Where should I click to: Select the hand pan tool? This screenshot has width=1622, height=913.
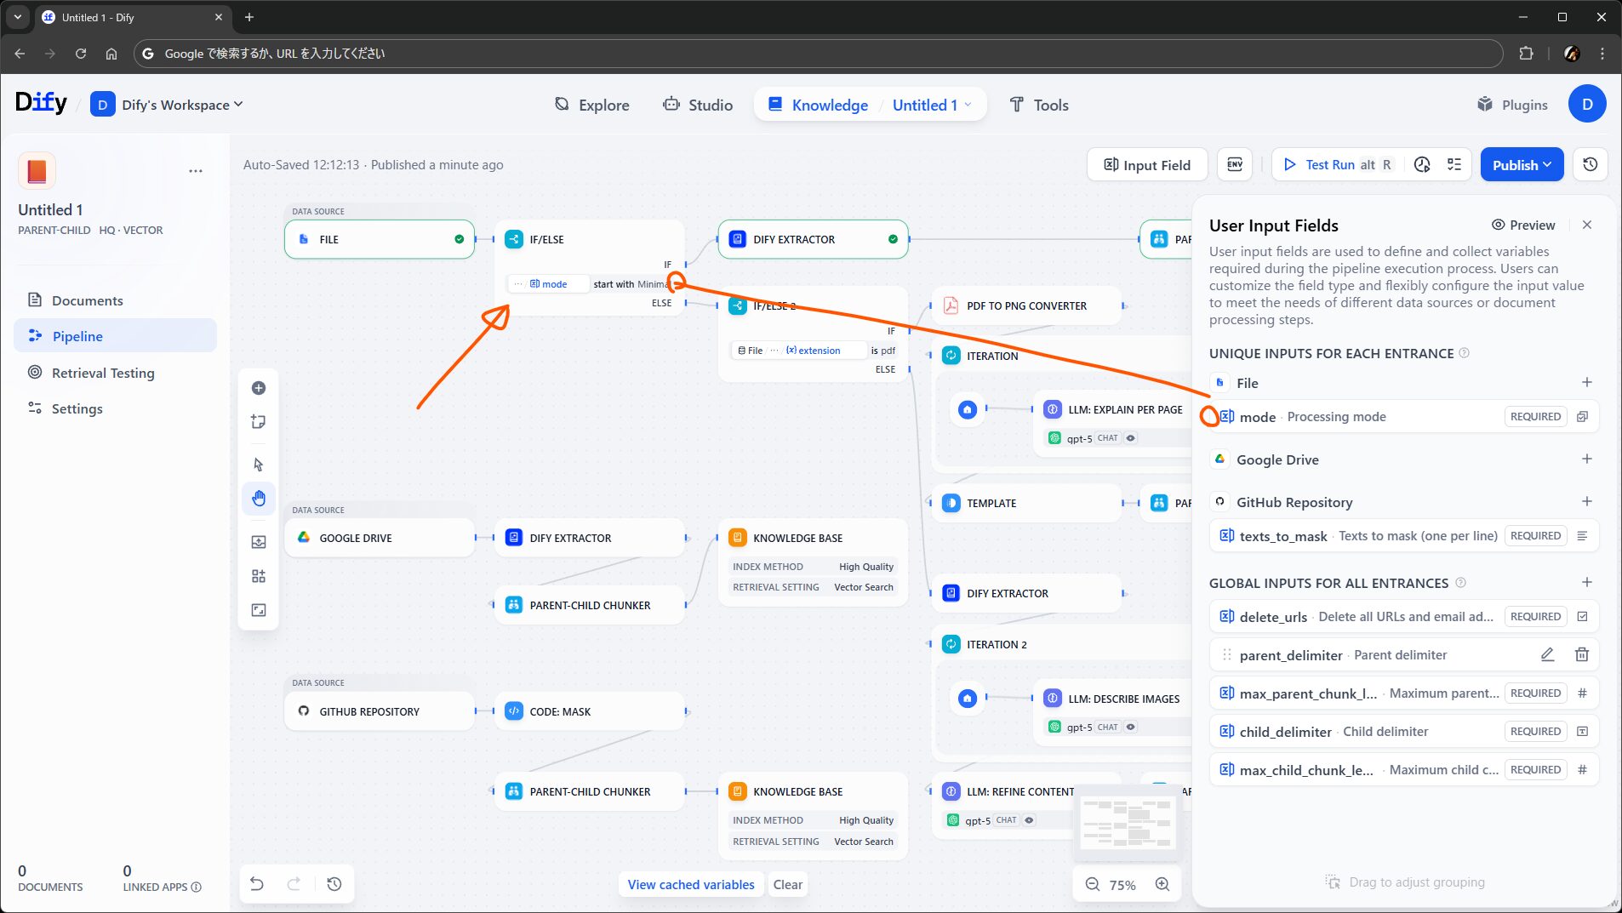click(x=259, y=499)
